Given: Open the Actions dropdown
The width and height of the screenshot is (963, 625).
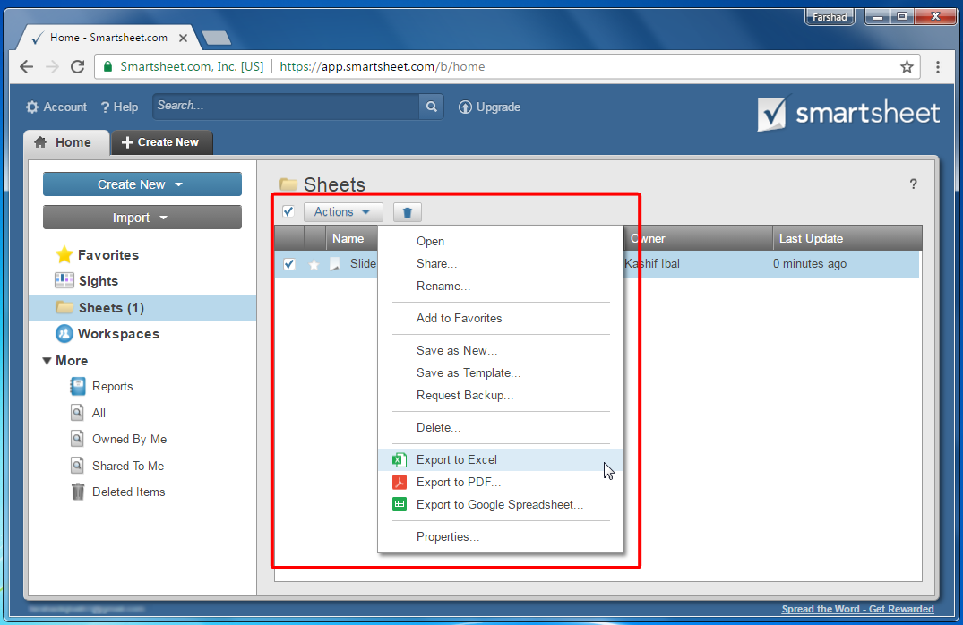Looking at the screenshot, I should (x=343, y=211).
